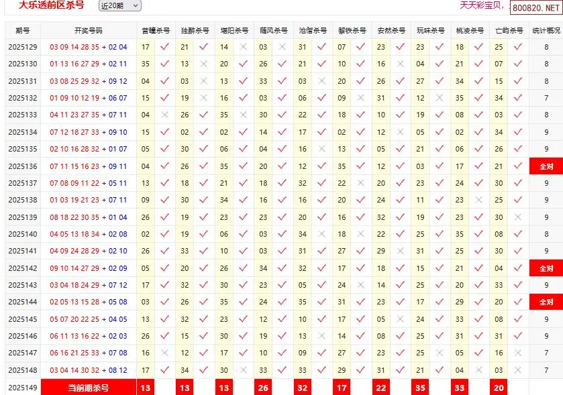563x395 pixels.
Task: Open the 近20期 period dropdown
Action: [x=119, y=5]
